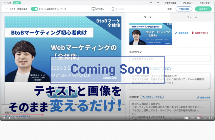Go back to セミナー設定に戻る

click(17, 9)
